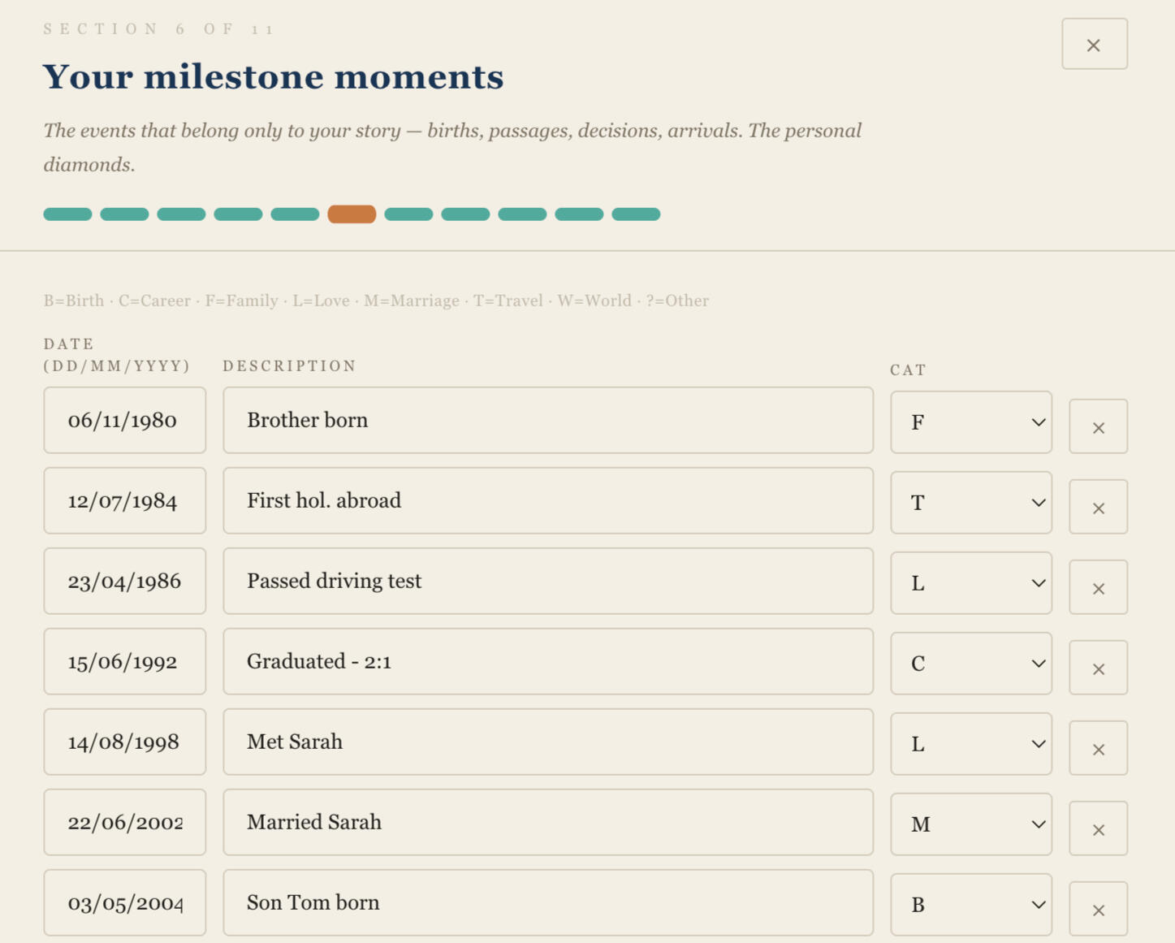Image resolution: width=1175 pixels, height=943 pixels.
Task: Remove the Brother born milestone row
Action: point(1098,426)
